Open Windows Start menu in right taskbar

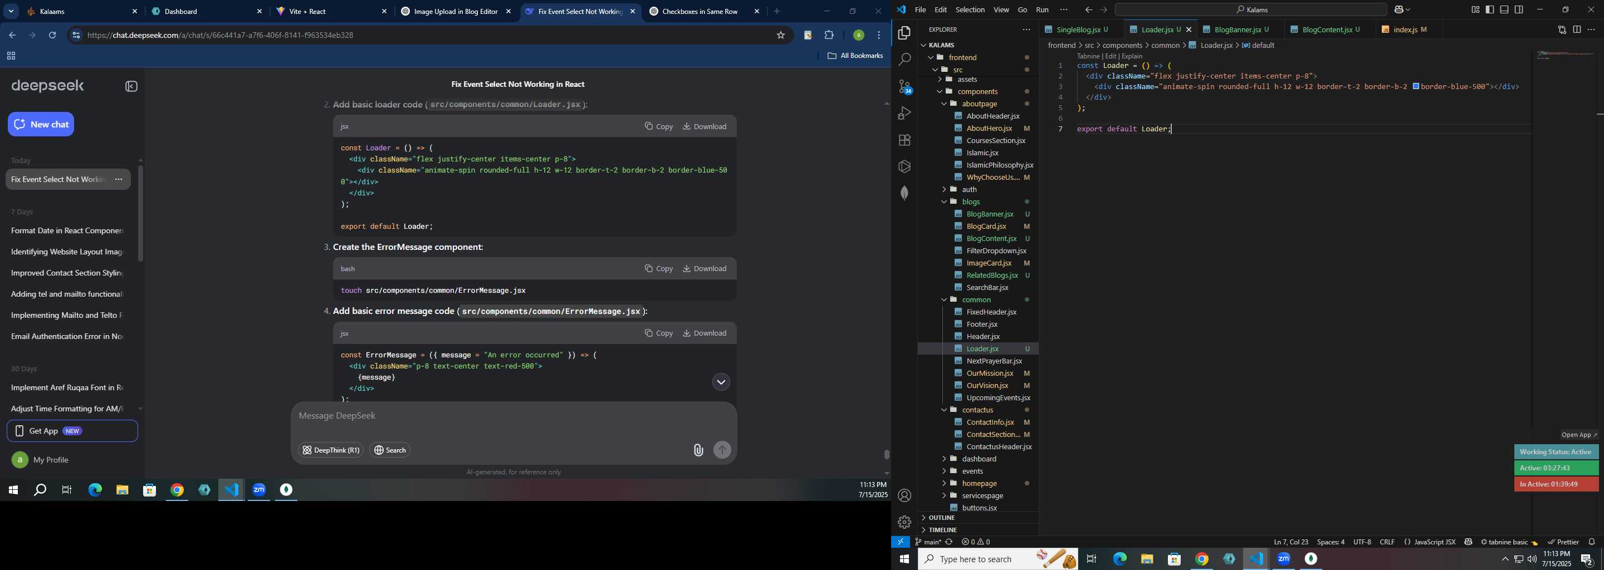pyautogui.click(x=904, y=559)
